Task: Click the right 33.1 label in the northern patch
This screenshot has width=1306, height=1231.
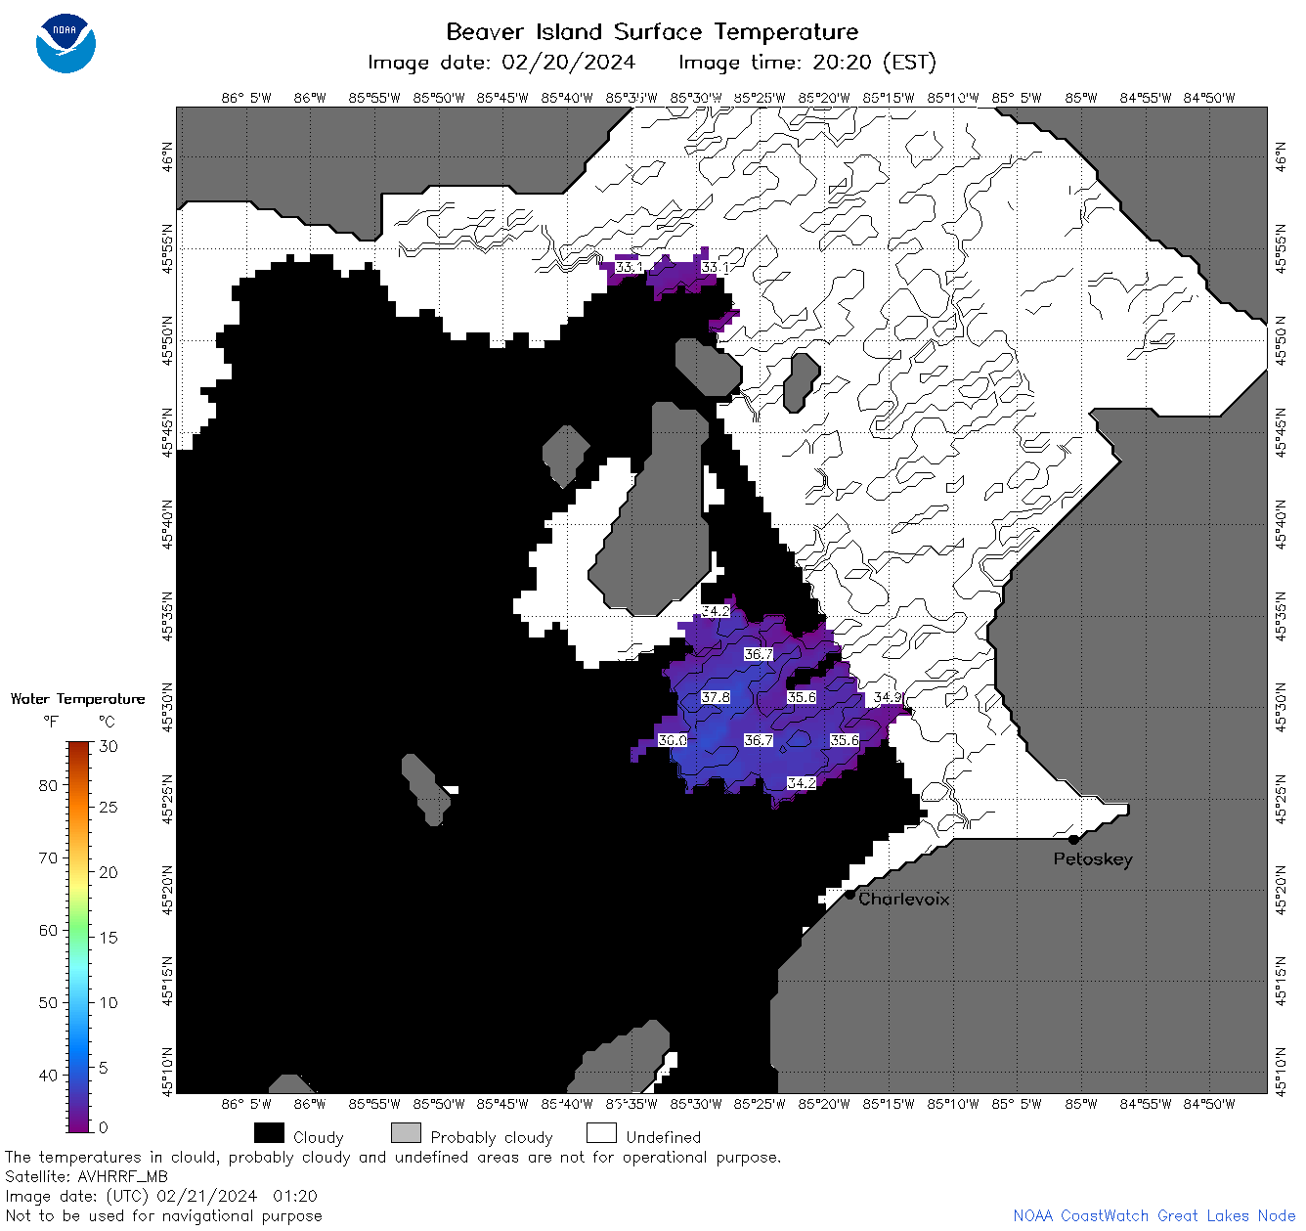Action: click(716, 267)
